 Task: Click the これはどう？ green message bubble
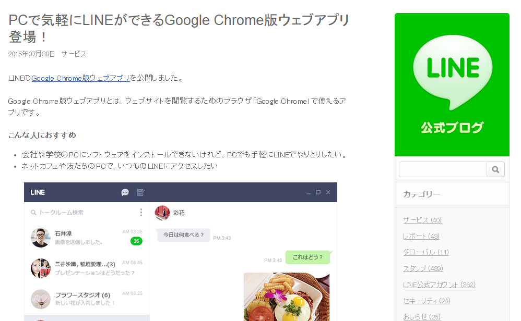[307, 257]
